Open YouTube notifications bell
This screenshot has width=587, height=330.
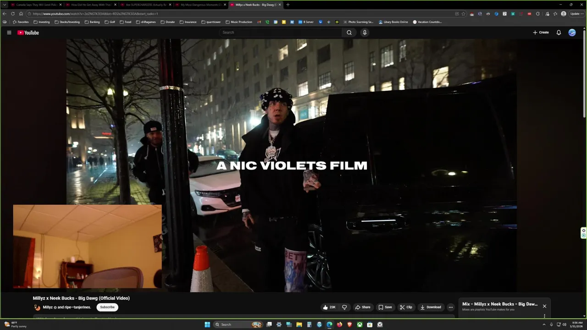[x=559, y=33]
